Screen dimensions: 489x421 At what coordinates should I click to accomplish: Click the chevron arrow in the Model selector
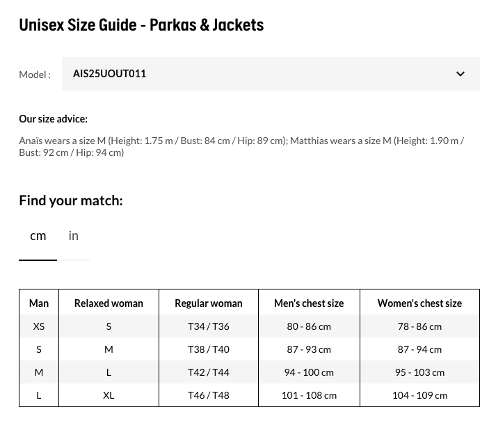pos(460,74)
